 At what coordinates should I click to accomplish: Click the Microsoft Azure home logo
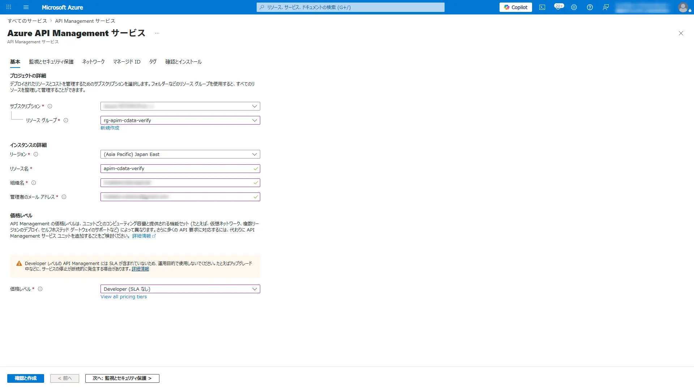click(x=62, y=7)
